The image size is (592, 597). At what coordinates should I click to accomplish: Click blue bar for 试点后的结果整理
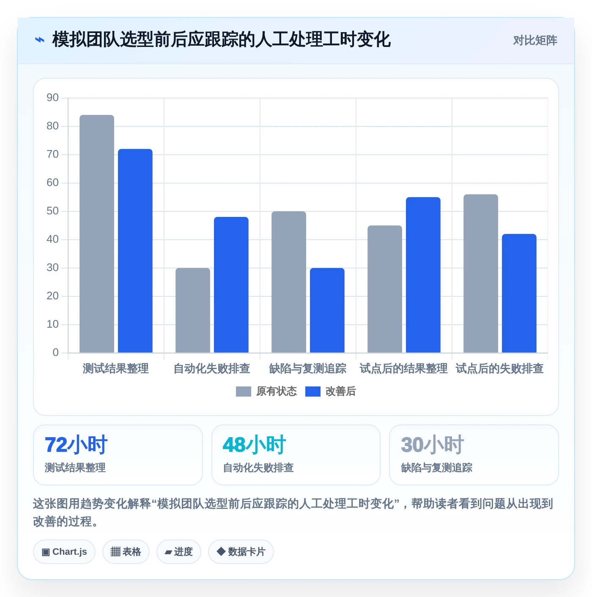pyautogui.click(x=423, y=275)
